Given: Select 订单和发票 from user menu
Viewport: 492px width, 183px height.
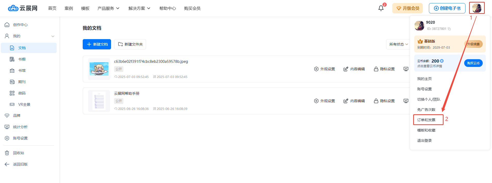Looking at the screenshot, I should tap(426, 120).
